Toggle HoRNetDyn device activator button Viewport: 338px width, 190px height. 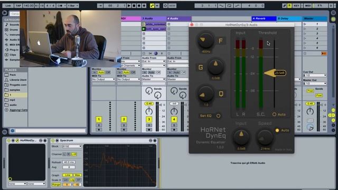(x=8, y=140)
